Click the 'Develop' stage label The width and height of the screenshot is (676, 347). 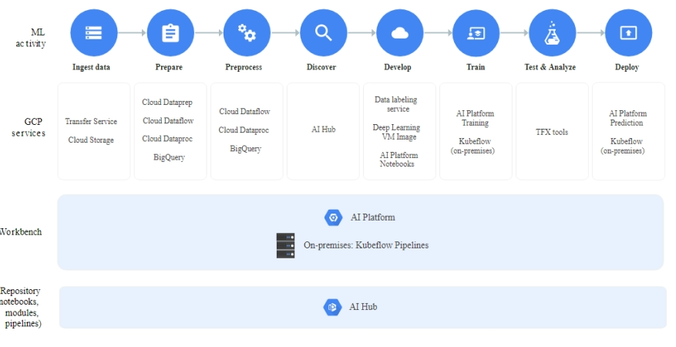(398, 67)
